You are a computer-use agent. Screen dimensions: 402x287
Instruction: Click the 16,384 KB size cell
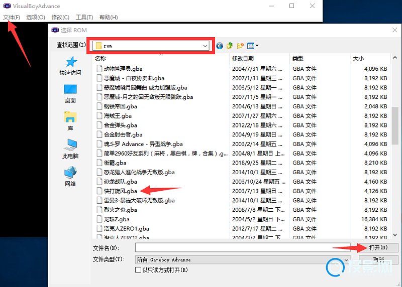click(374, 219)
